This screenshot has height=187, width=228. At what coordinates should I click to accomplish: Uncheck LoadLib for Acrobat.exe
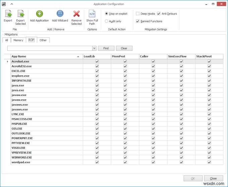pos(97,61)
